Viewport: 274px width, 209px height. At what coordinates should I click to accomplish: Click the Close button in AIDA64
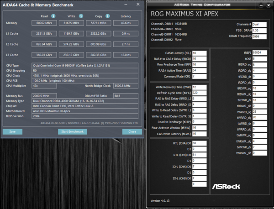132,131
